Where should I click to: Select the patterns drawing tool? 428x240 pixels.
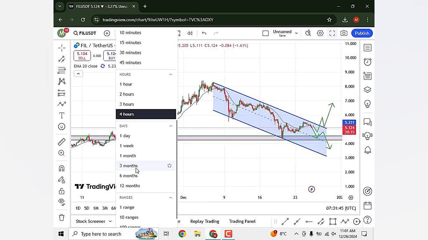coord(62,81)
